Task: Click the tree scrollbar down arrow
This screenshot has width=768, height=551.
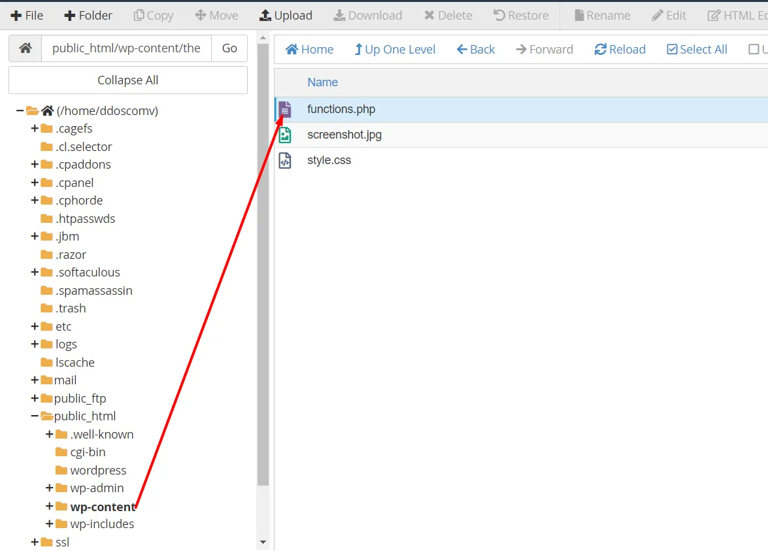Action: 263,543
